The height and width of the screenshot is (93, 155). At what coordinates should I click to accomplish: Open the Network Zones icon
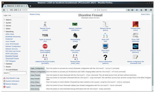click(x=45, y=24)
